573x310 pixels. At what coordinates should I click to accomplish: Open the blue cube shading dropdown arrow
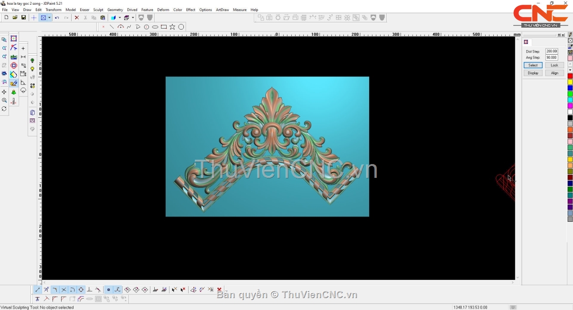pos(119,18)
